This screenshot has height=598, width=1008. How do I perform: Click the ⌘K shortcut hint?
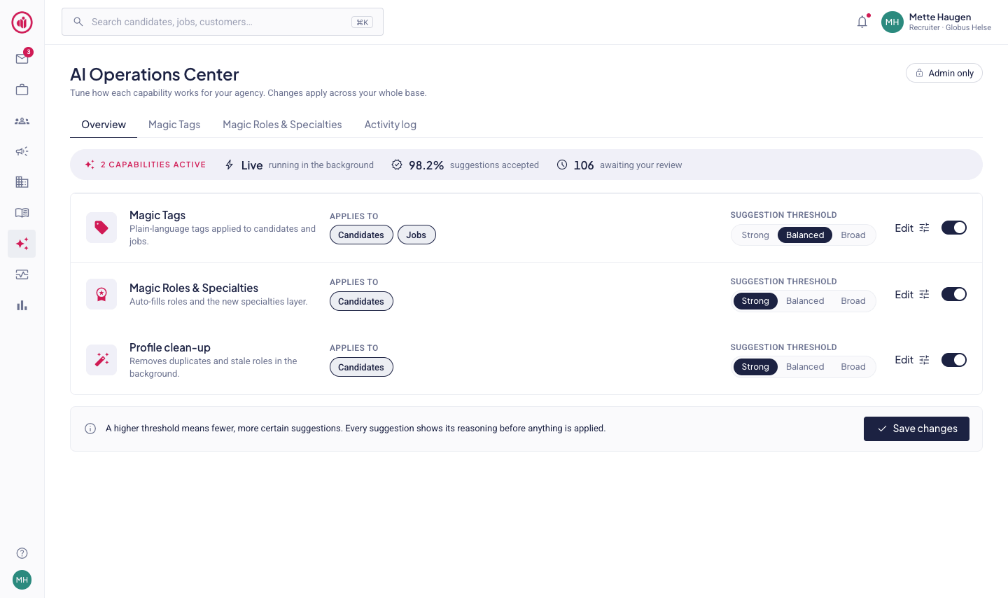[362, 22]
